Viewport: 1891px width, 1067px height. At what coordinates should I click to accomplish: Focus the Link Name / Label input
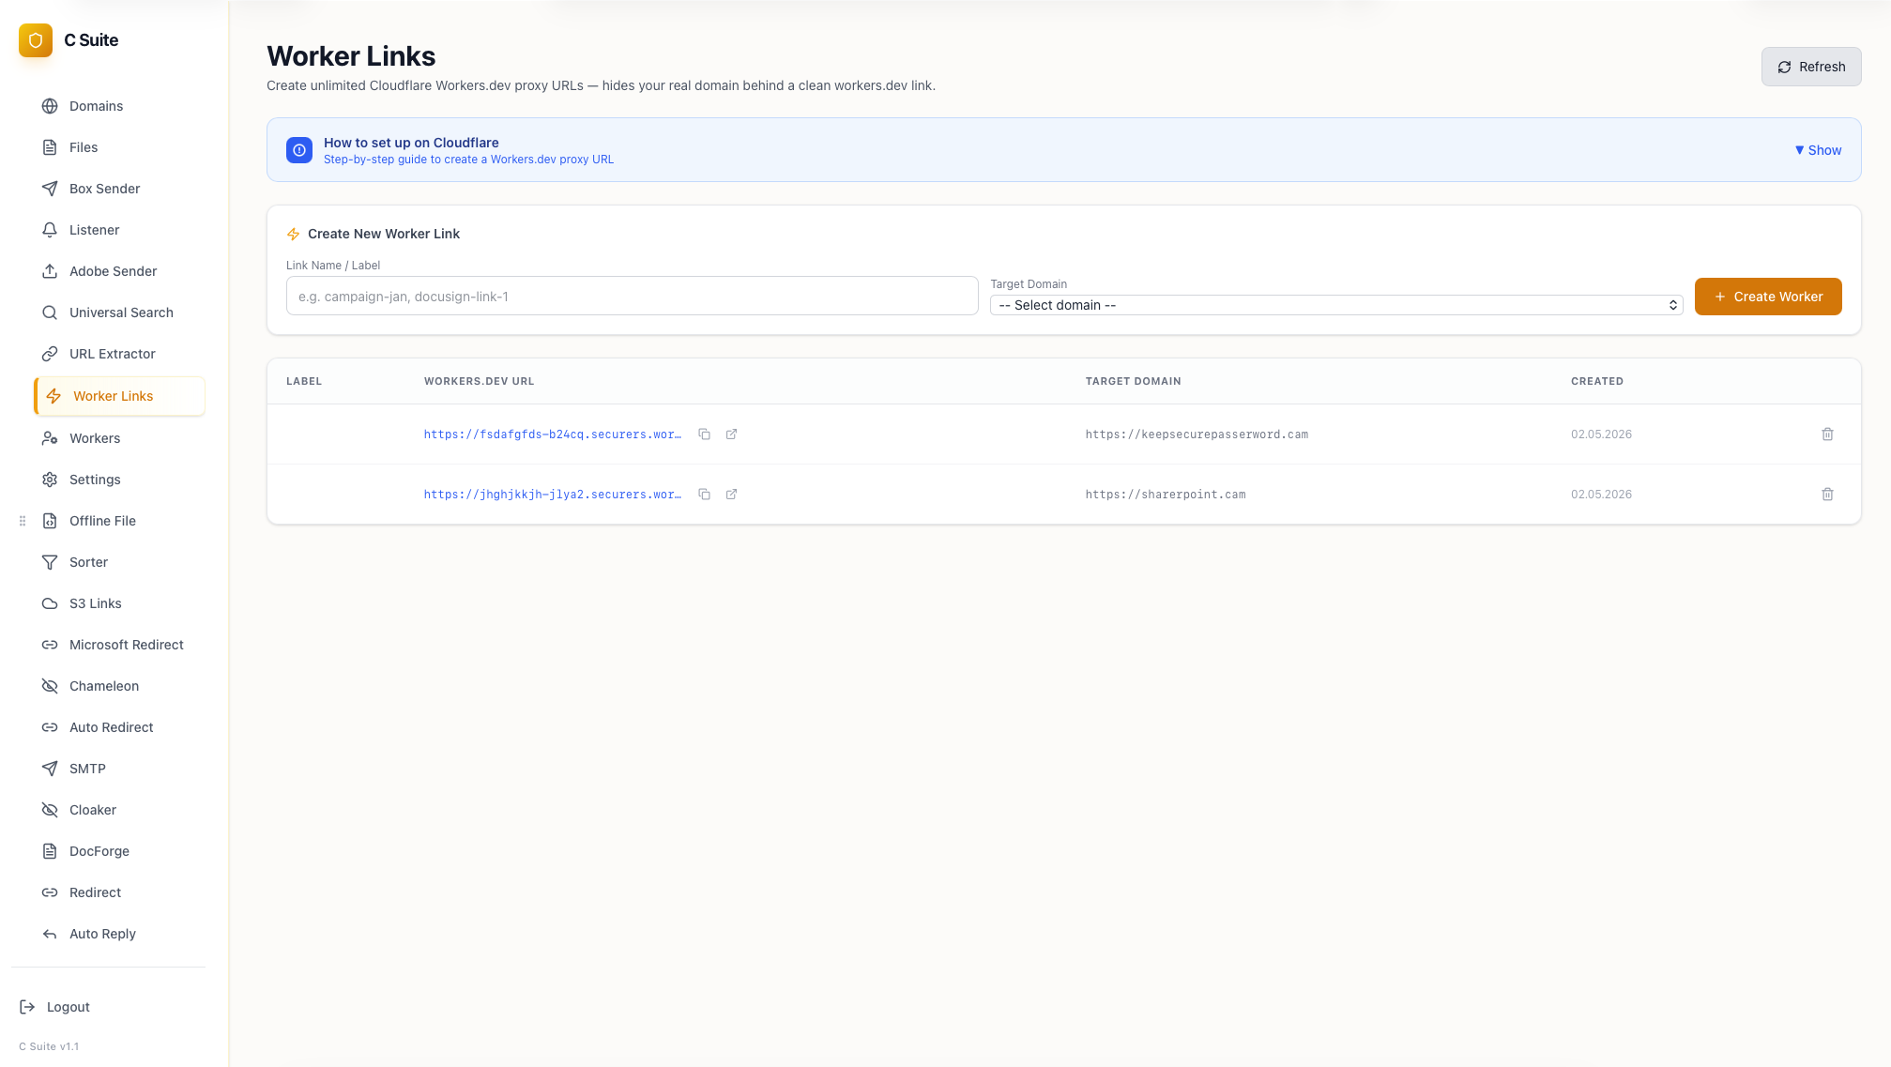point(632,296)
